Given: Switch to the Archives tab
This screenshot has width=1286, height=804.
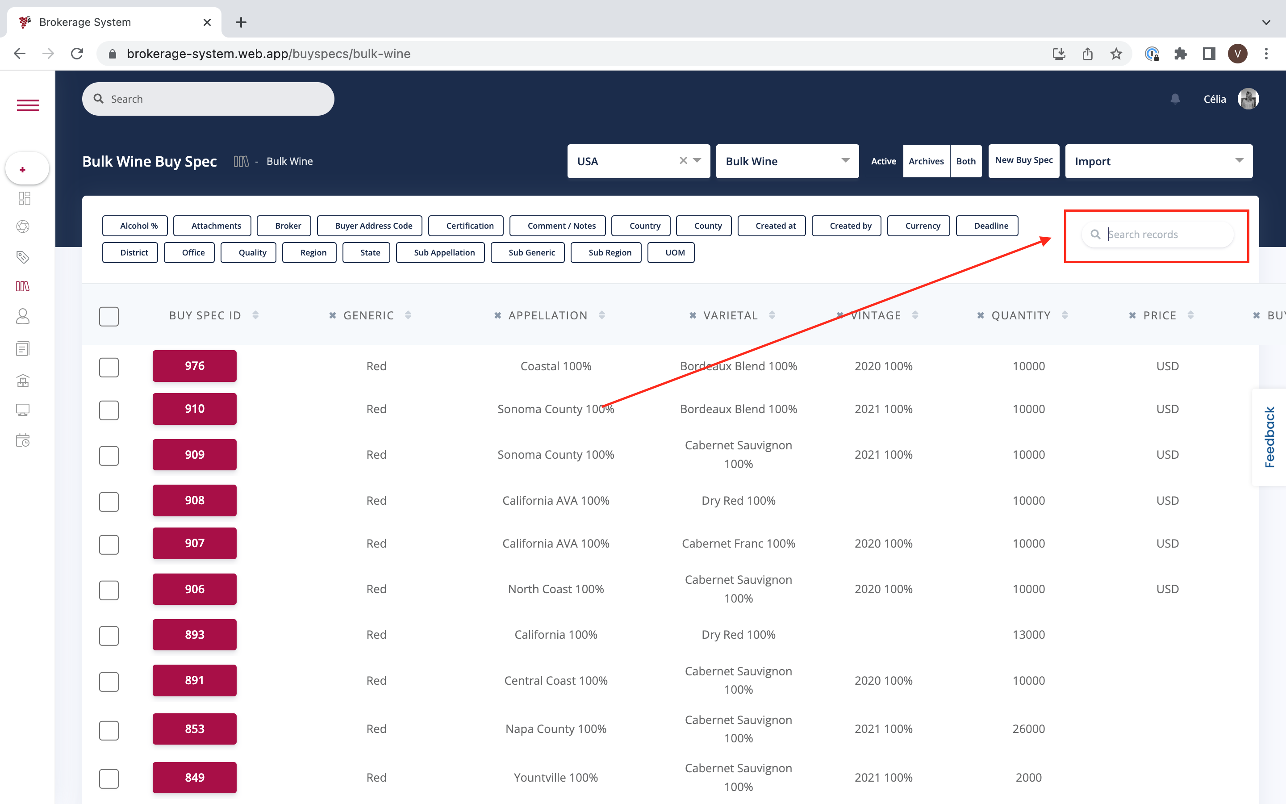Looking at the screenshot, I should click(926, 161).
